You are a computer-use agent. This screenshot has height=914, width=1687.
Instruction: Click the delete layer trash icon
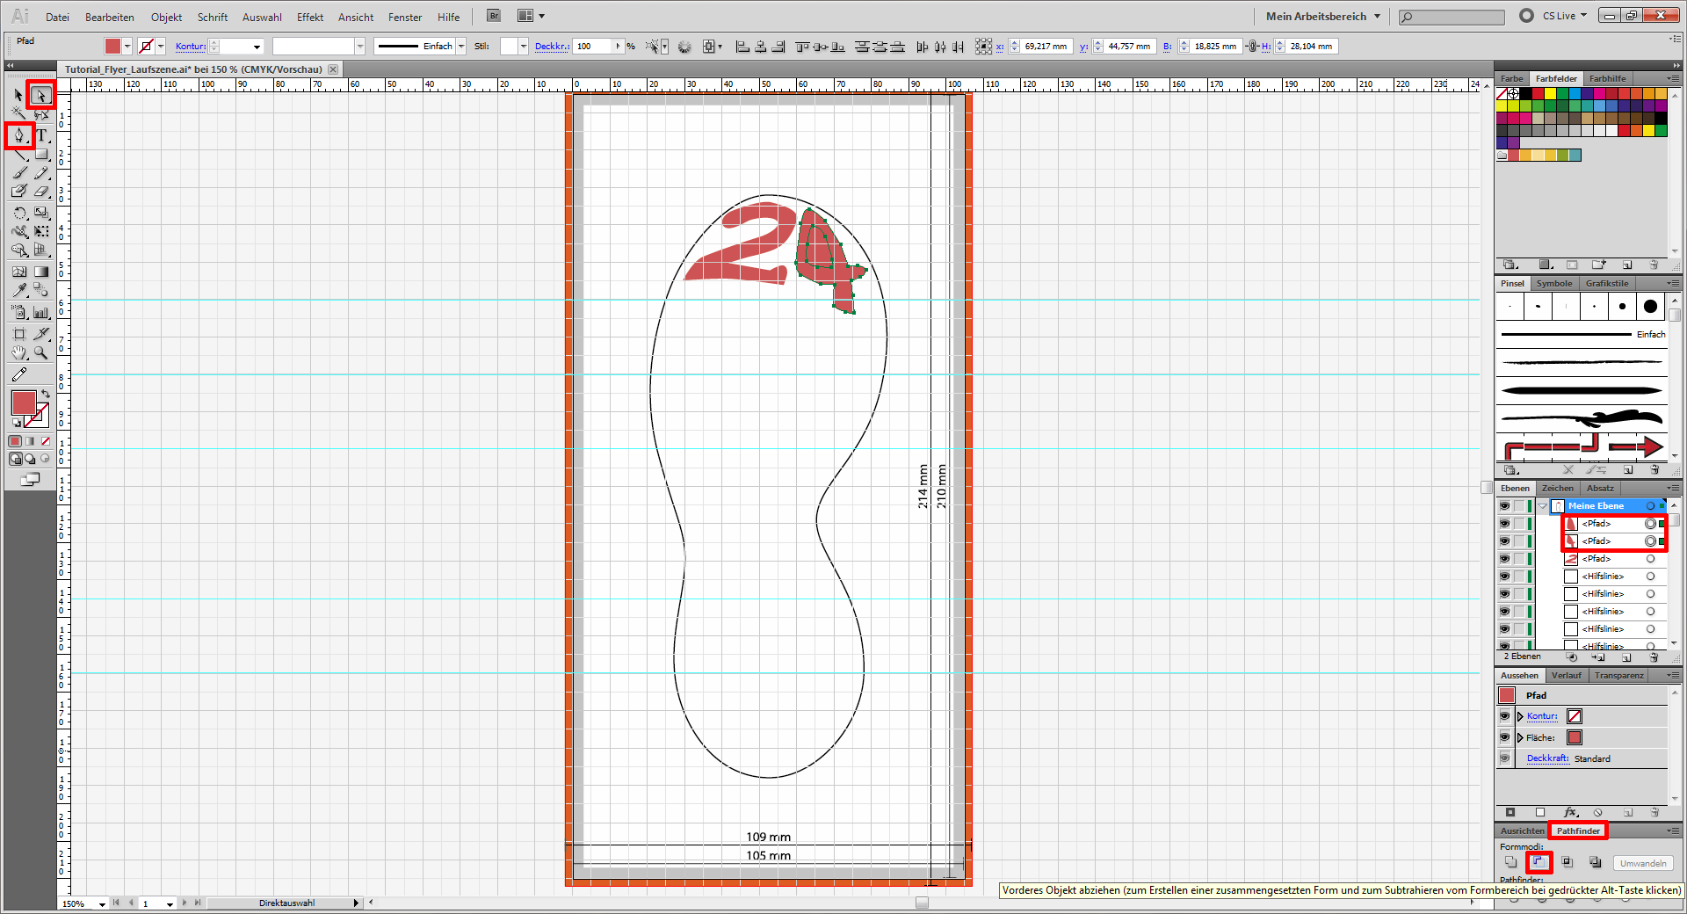(x=1654, y=657)
